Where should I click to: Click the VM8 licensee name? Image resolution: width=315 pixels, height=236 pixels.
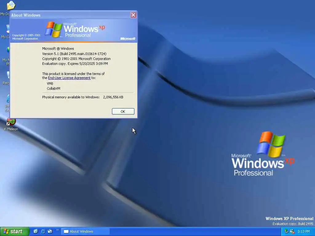[x=50, y=84]
